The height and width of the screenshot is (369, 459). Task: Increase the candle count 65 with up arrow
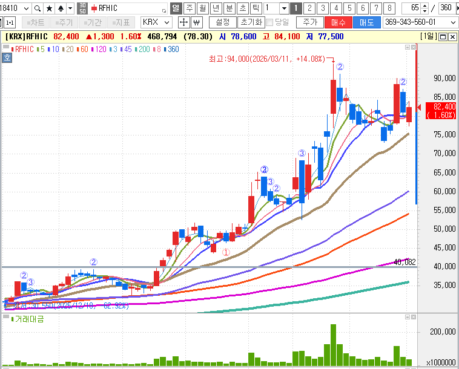[x=424, y=5]
